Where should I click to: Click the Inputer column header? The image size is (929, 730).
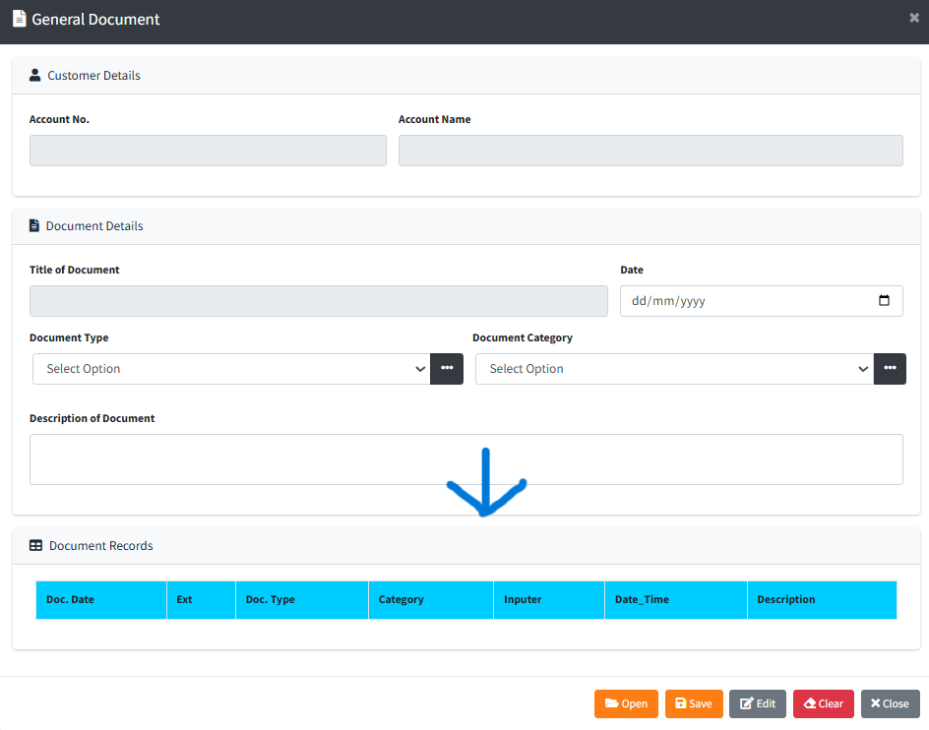(x=523, y=600)
